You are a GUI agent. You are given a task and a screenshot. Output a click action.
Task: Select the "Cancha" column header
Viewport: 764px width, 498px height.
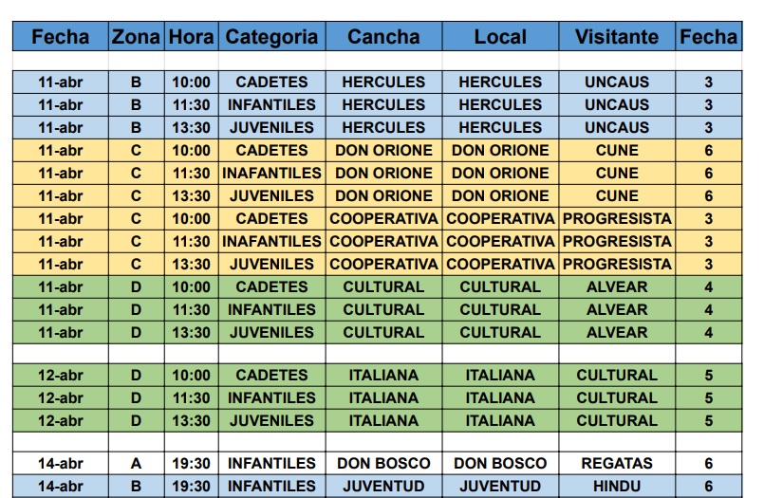pyautogui.click(x=383, y=37)
